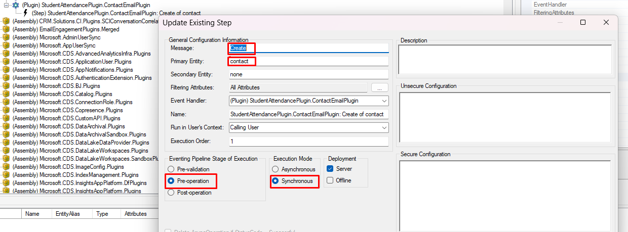The width and height of the screenshot is (628, 232).
Task: Uncheck the Server deployment checkbox
Action: click(x=330, y=169)
